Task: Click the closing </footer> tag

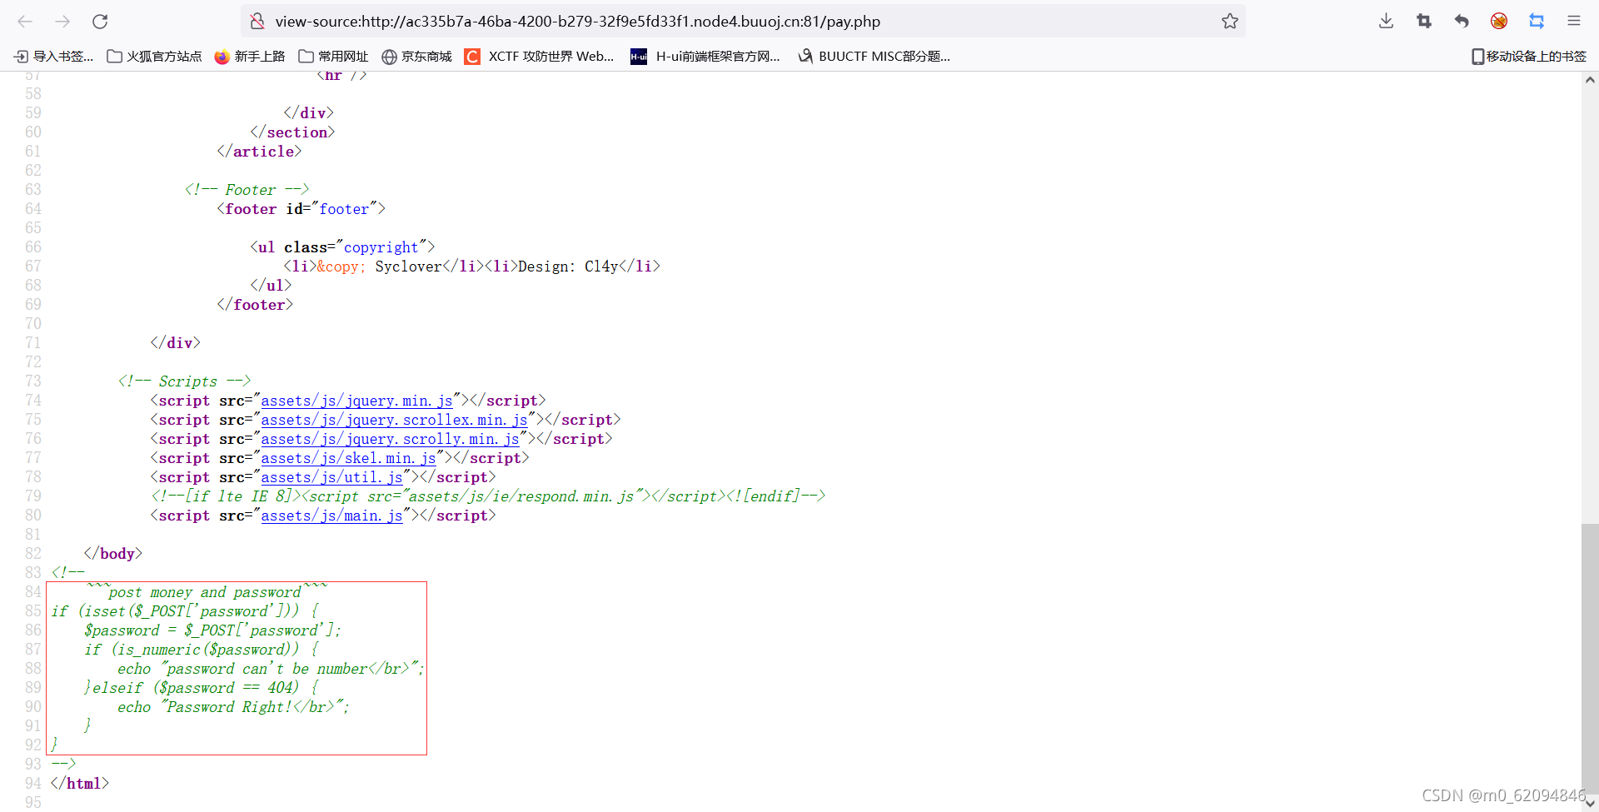Action: [x=255, y=305]
